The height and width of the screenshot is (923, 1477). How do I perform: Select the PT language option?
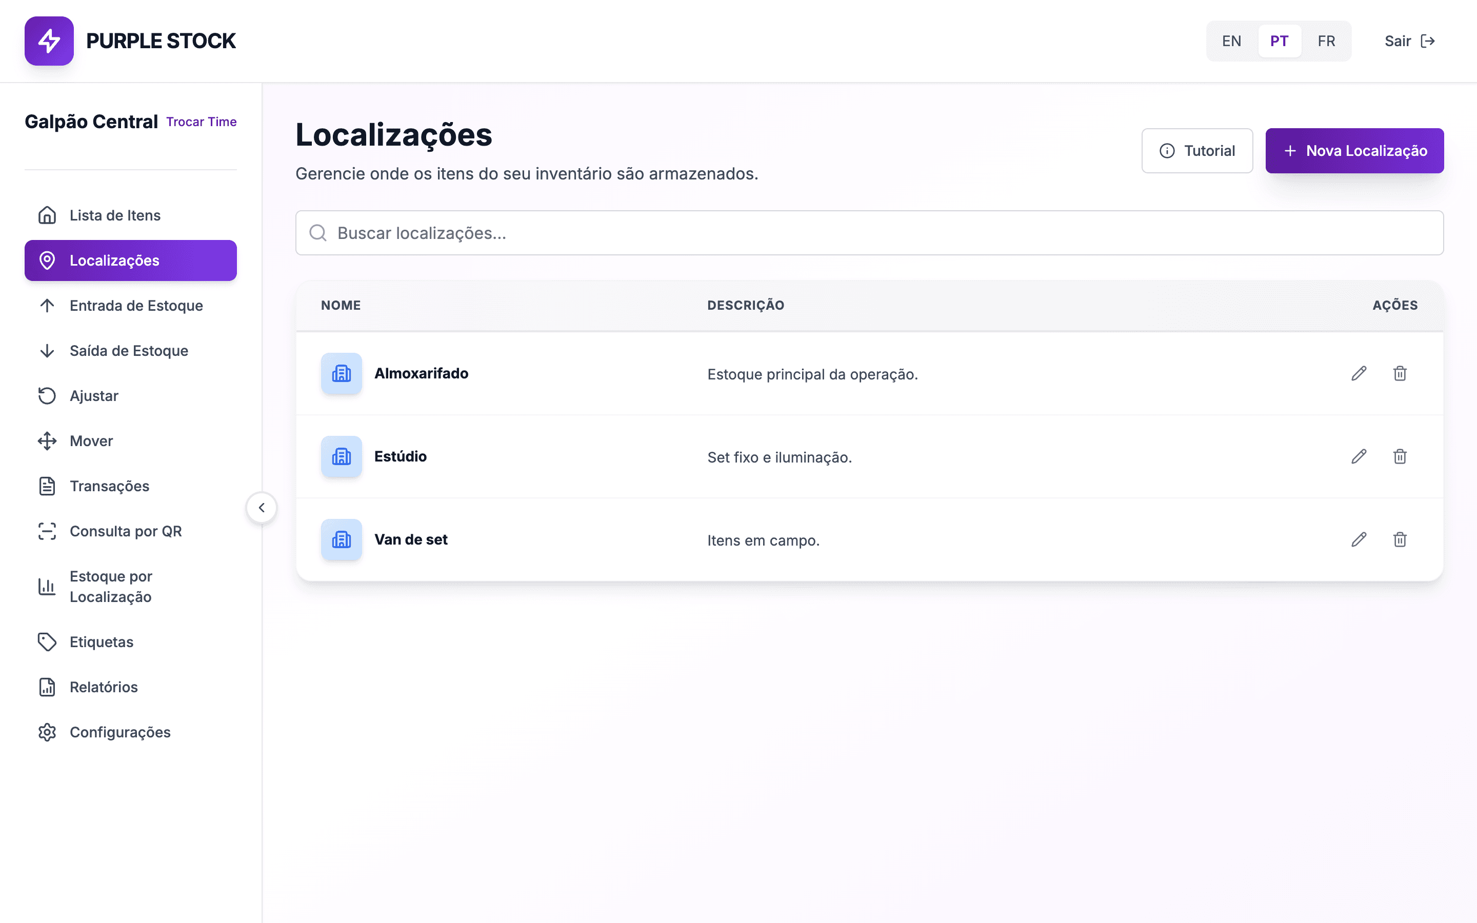[1279, 41]
